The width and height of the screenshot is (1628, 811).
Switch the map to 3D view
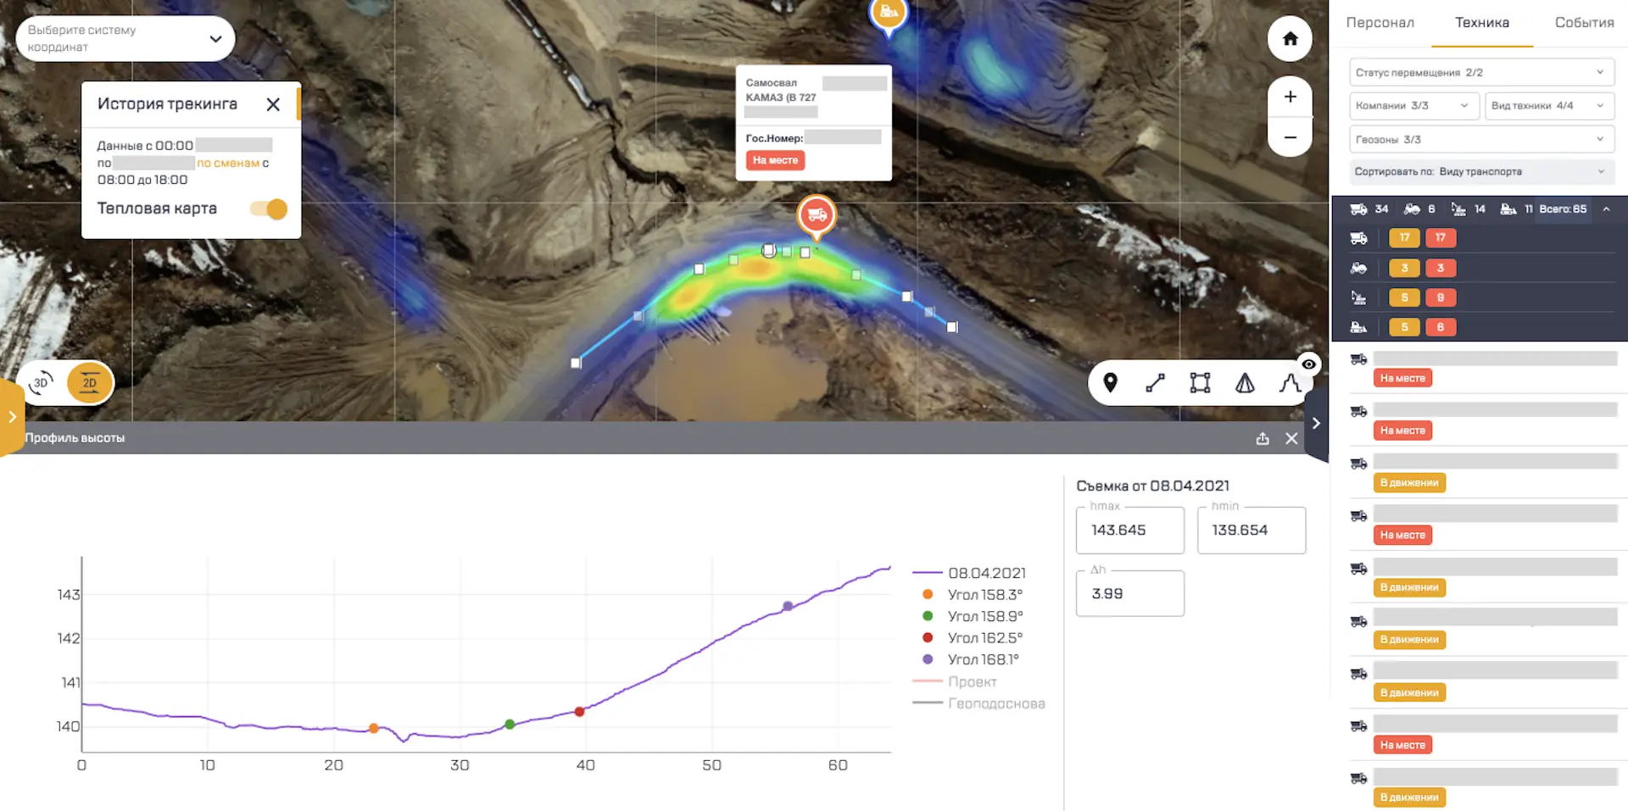pos(41,383)
